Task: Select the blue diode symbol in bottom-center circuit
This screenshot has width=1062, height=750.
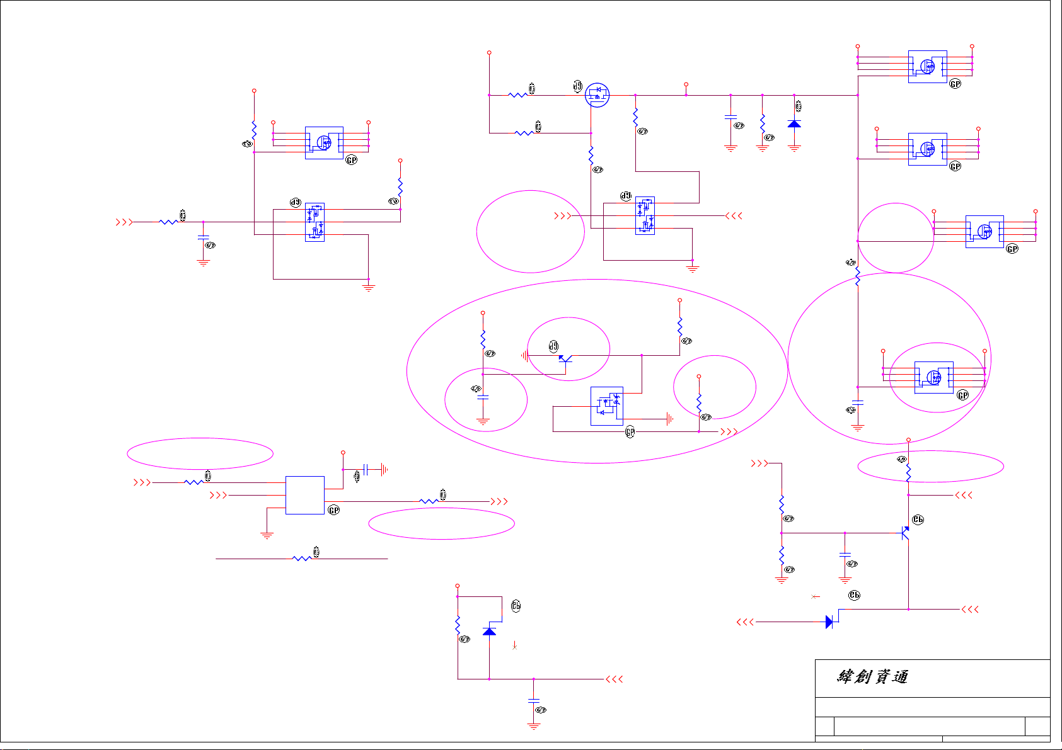Action: pos(489,630)
